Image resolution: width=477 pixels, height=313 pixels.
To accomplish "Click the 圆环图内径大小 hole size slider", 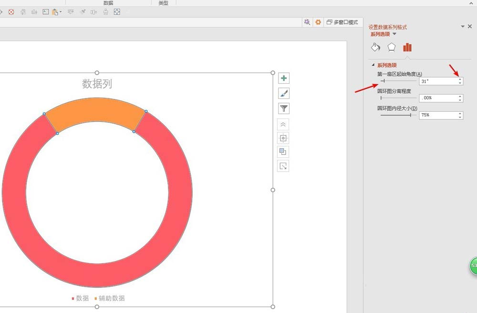I will pos(398,115).
